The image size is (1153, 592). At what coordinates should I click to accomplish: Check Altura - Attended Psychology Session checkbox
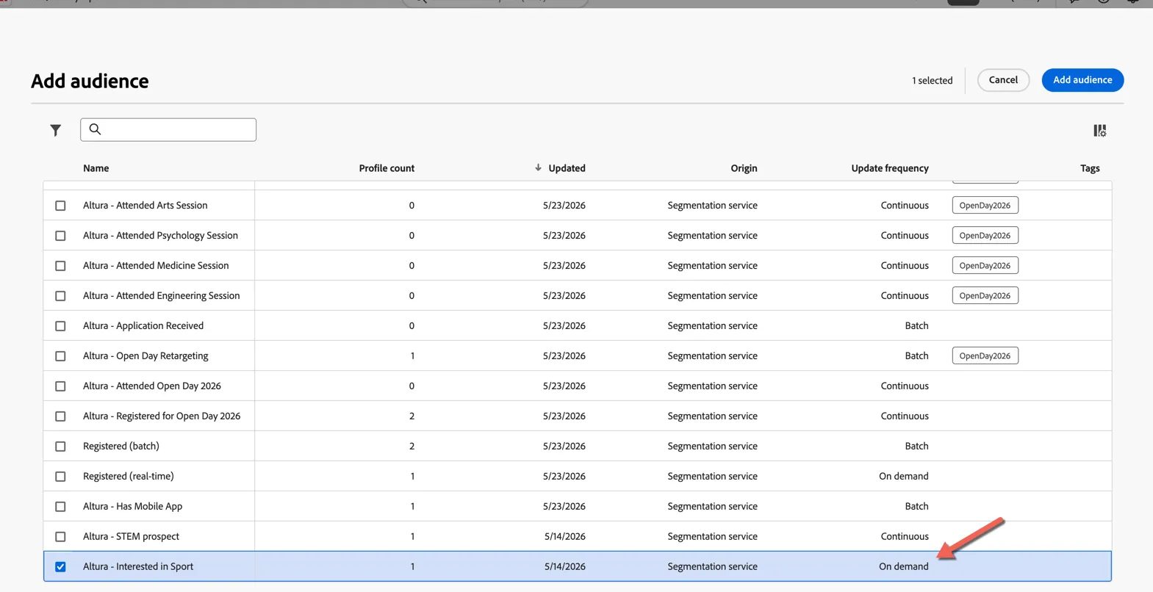pos(60,235)
